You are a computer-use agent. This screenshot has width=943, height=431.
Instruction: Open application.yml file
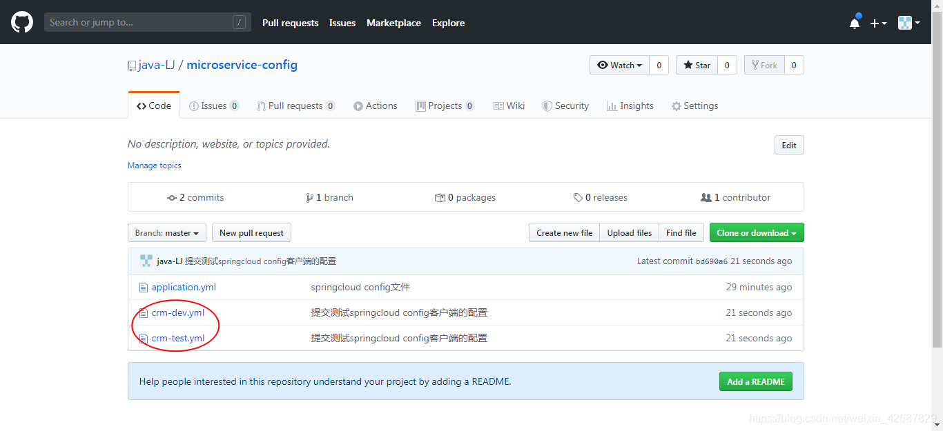tap(184, 287)
